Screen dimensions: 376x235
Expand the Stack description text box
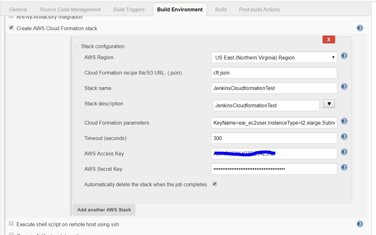pyautogui.click(x=329, y=104)
